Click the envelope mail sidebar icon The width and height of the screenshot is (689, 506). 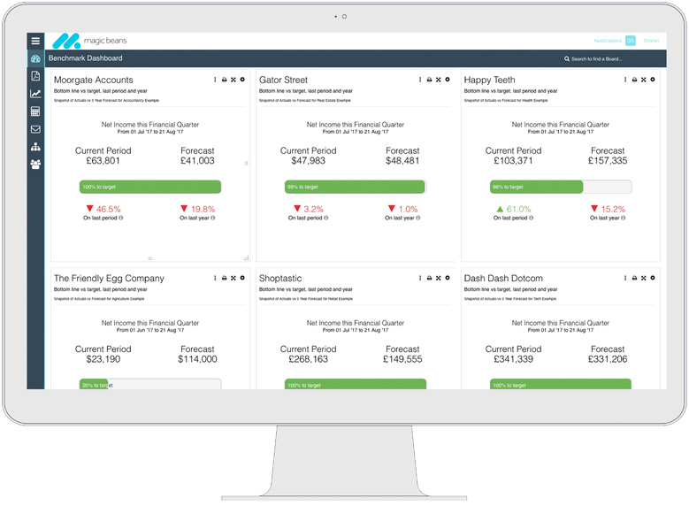click(35, 129)
